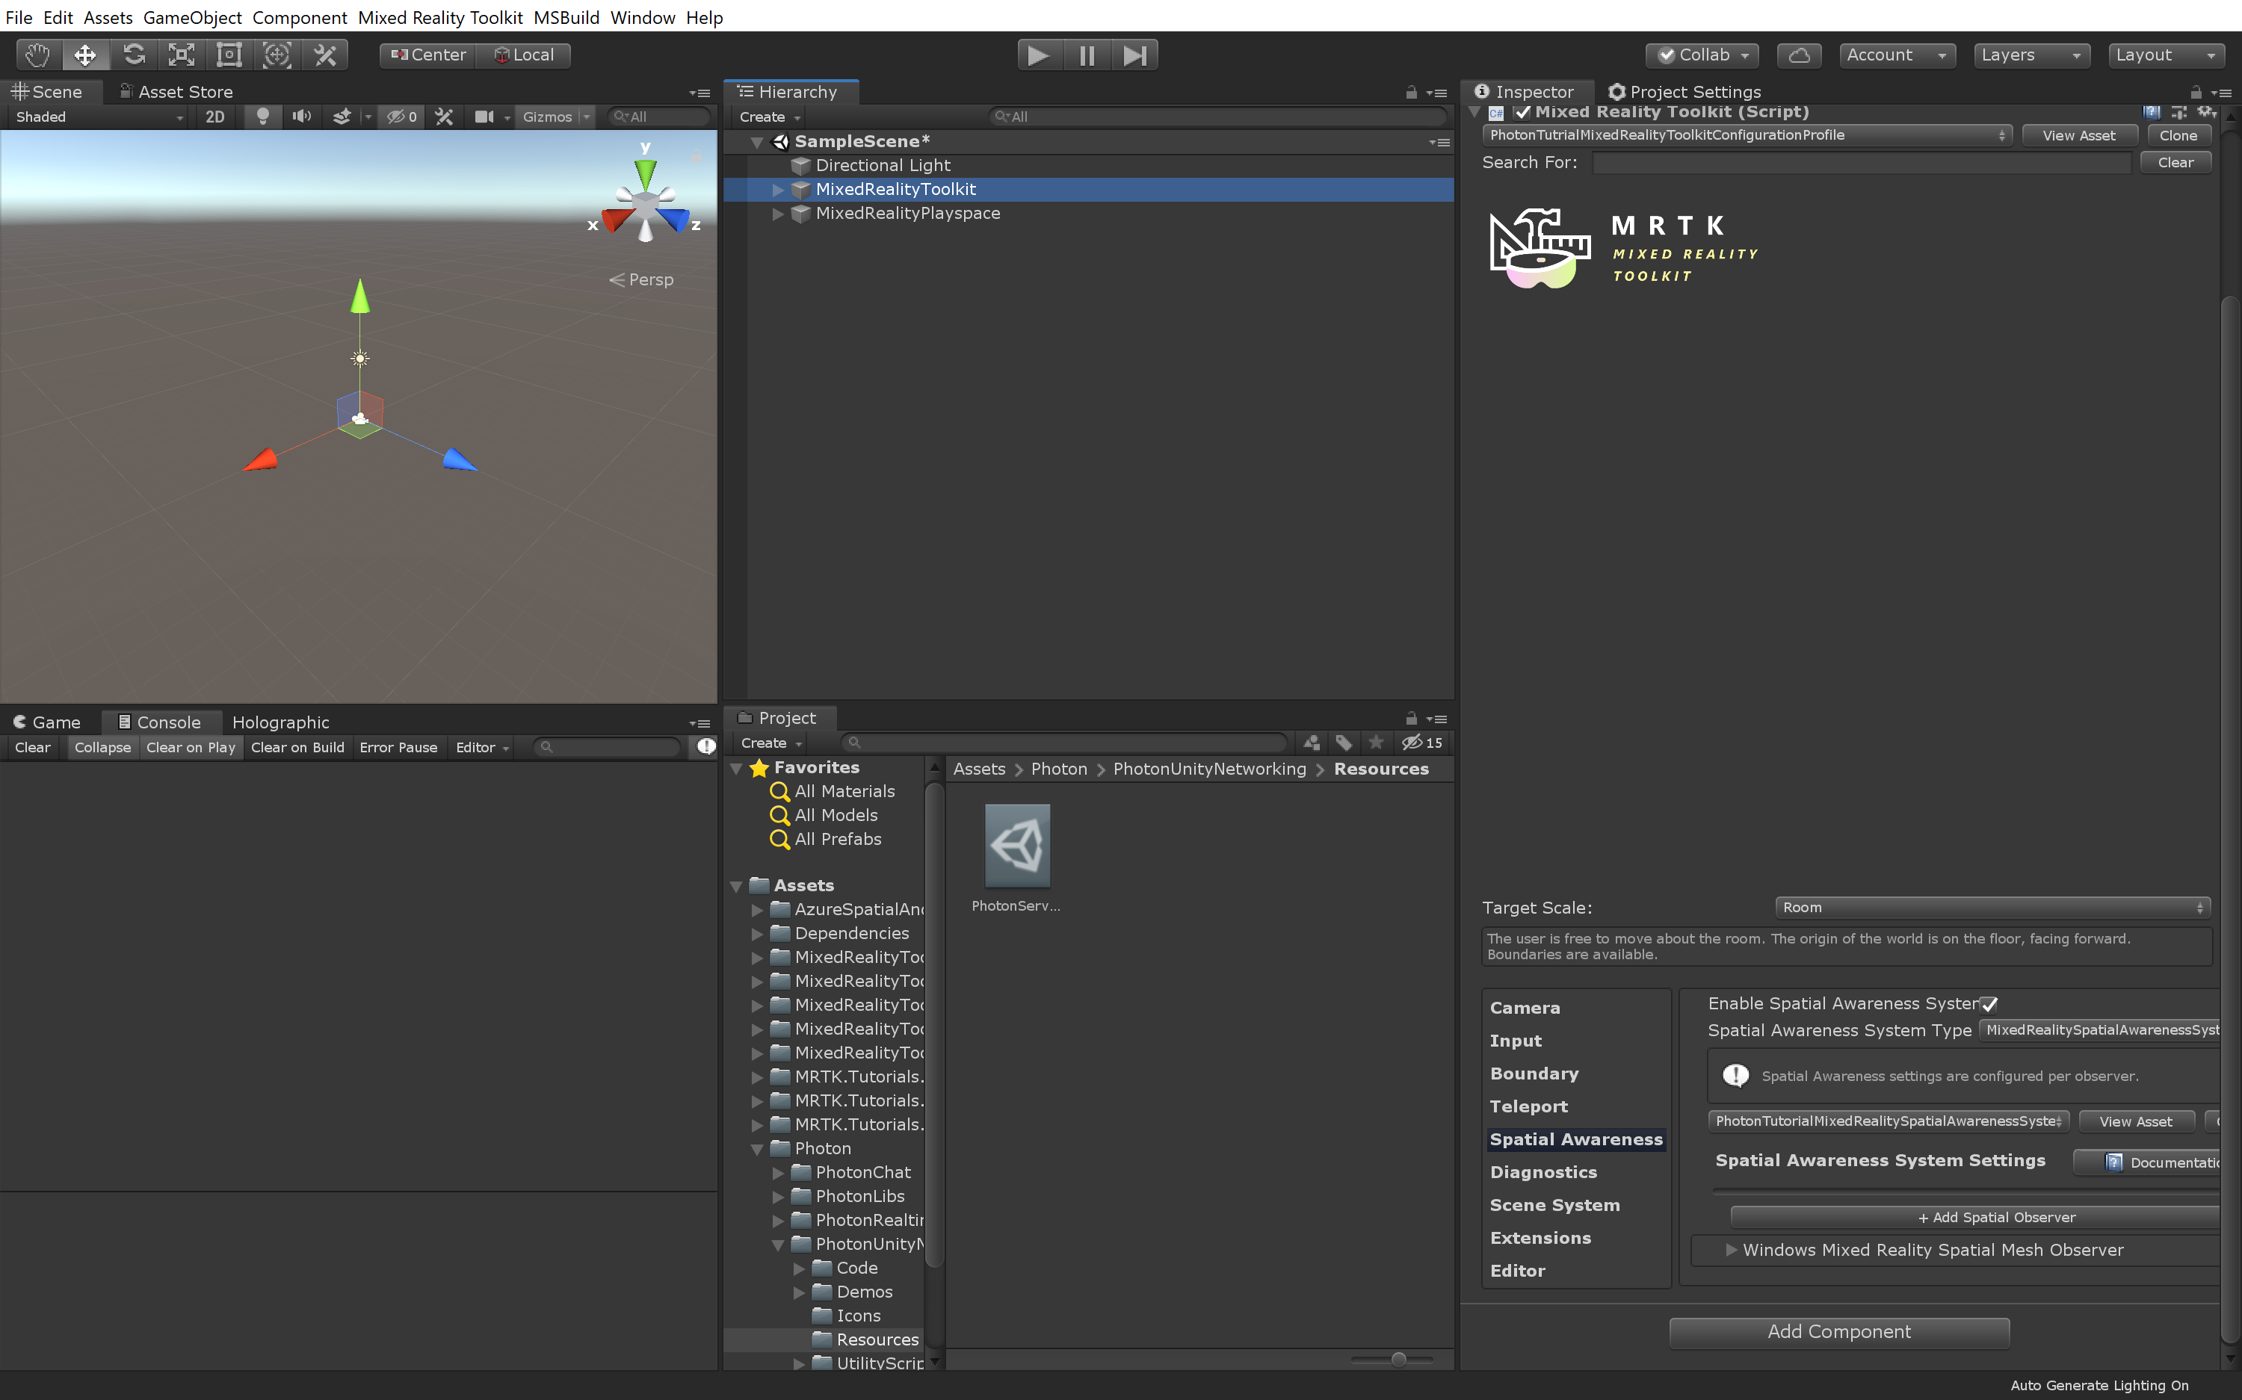
Task: Click the Pause button
Action: [1087, 55]
